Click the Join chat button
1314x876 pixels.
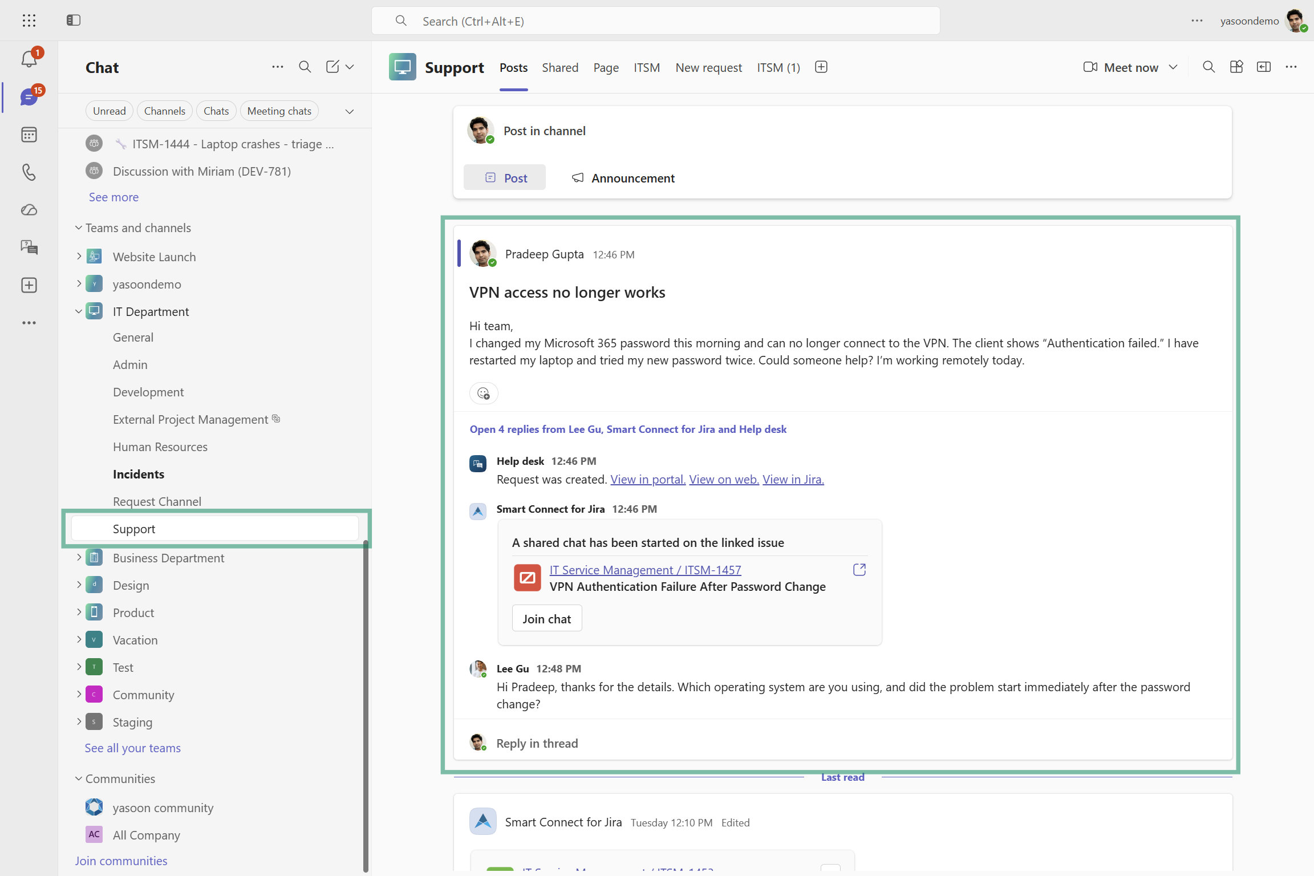click(x=547, y=618)
